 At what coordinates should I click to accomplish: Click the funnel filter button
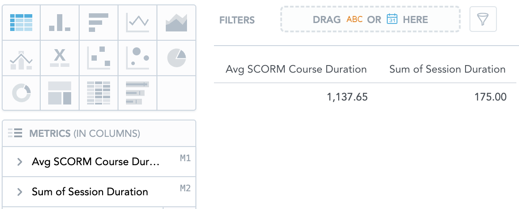[483, 19]
